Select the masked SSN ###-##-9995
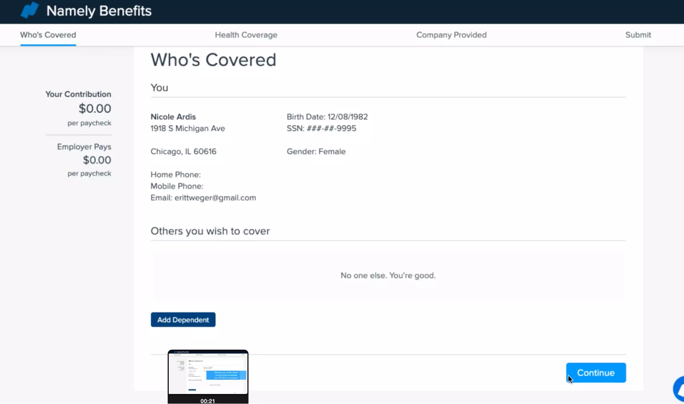Screen dimensions: 684x404 pos(321,129)
